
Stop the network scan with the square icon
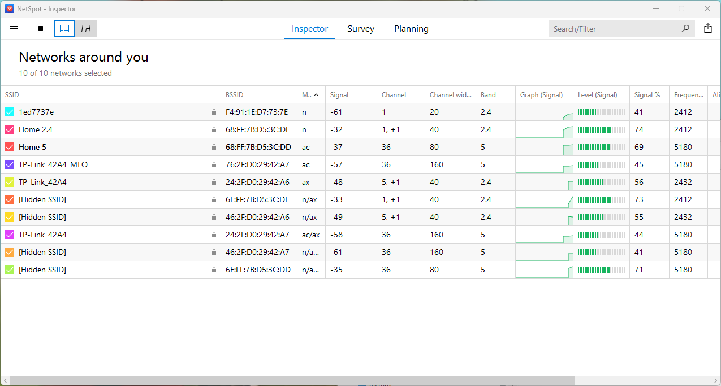coord(40,28)
